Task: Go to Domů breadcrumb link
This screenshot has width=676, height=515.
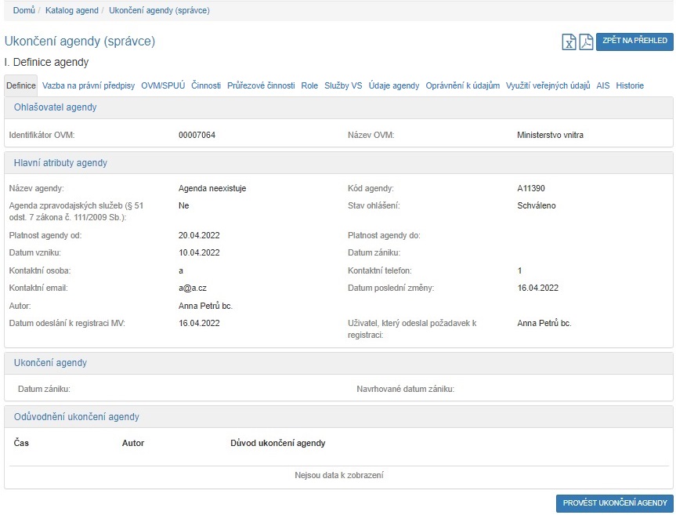Action: click(23, 10)
